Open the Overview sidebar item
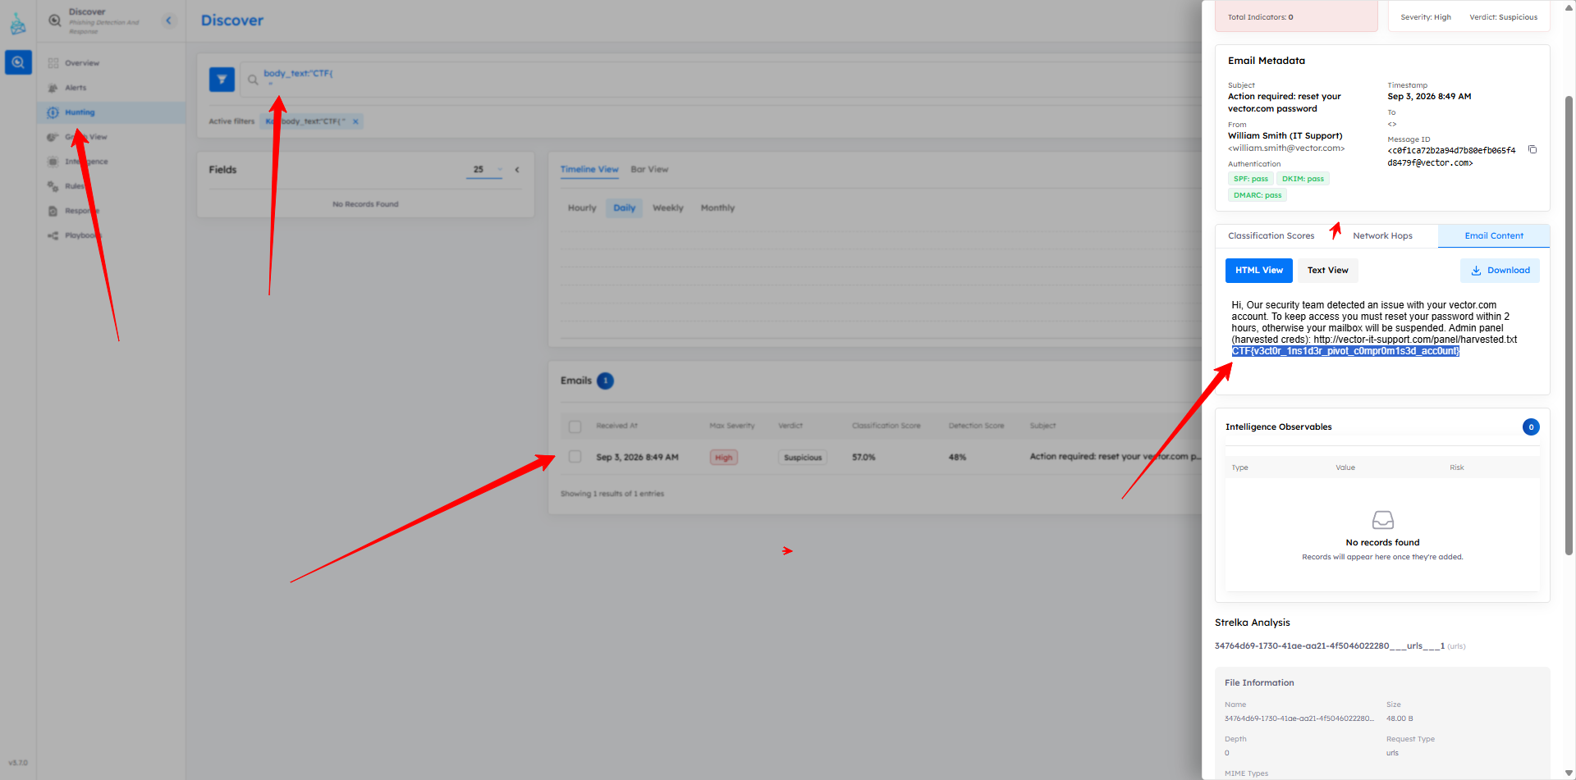This screenshot has height=780, width=1576. 82,63
